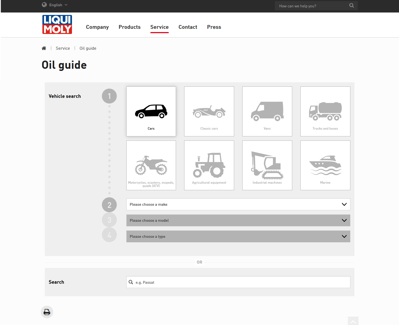This screenshot has height=325, width=399.
Task: Select Trucks and buses category
Action: pos(325,111)
